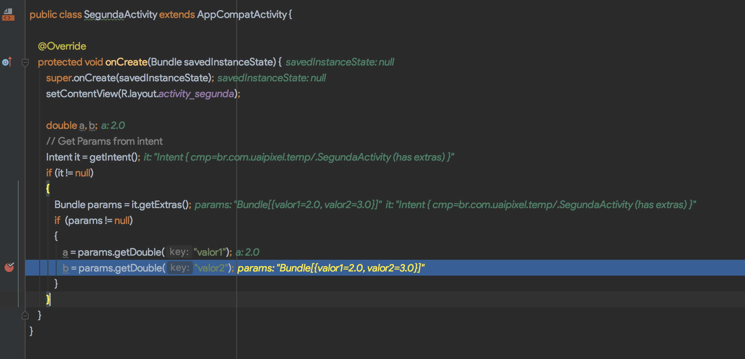Viewport: 745px width, 359px height.
Task: Click the AppCompatActivity superclass name
Action: pos(242,14)
